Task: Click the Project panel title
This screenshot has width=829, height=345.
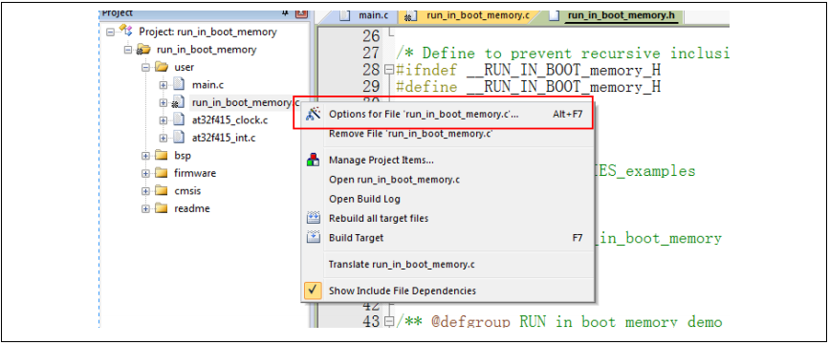Action: pos(118,12)
